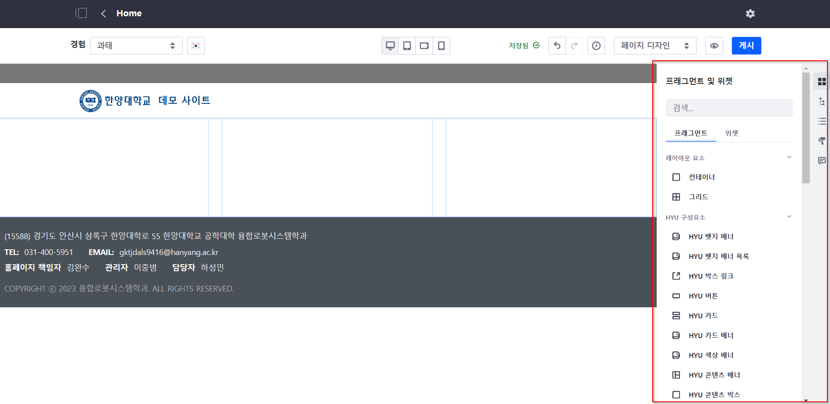This screenshot has height=404, width=830.
Task: Click the fragments panel vertical scrollbar
Action: click(806, 127)
